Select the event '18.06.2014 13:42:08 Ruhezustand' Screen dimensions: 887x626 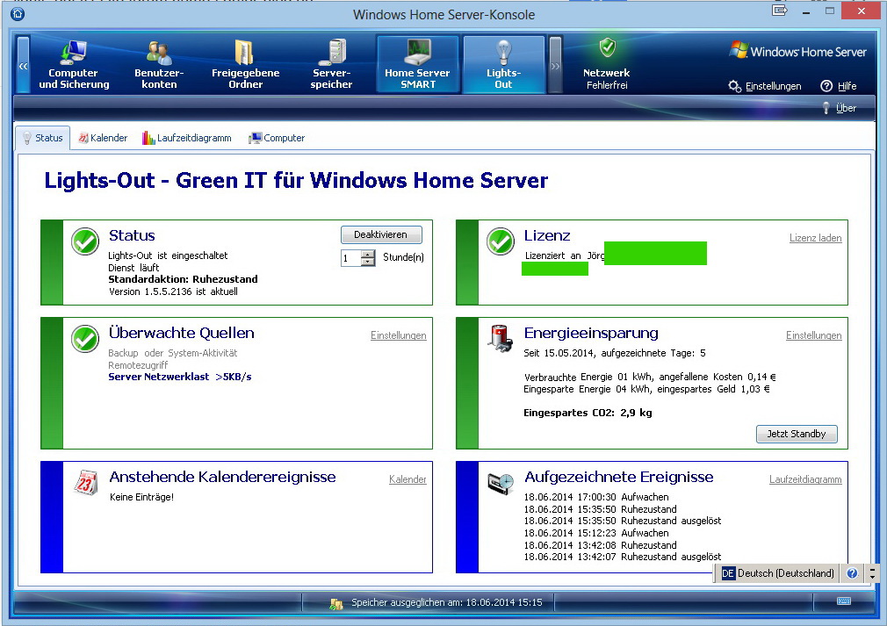pos(600,545)
